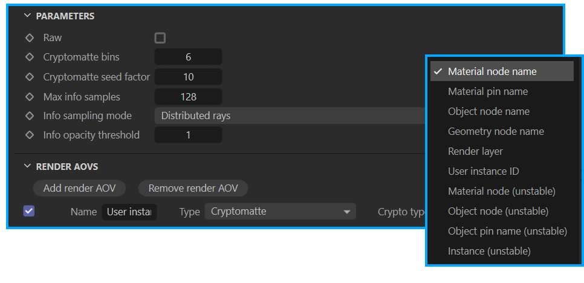The image size is (584, 283).
Task: Click the diamond icon for Info opacity threshold
Action: click(x=30, y=135)
